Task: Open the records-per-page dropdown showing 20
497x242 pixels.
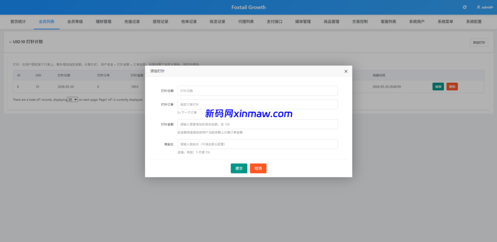Action: [73, 99]
